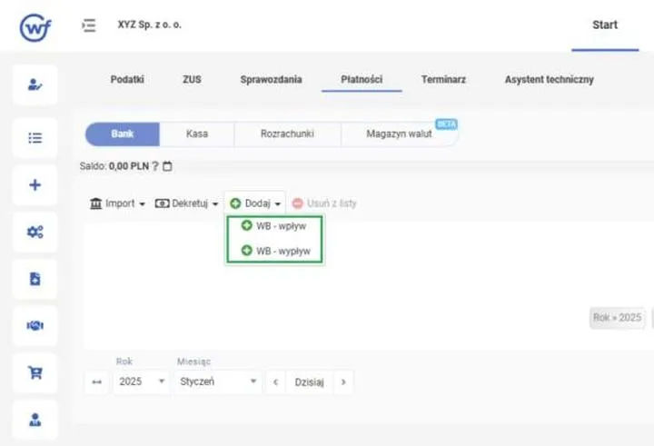Viewport: 654px width, 446px height.
Task: Expand the Dekretuj dropdown
Action: pyautogui.click(x=186, y=203)
